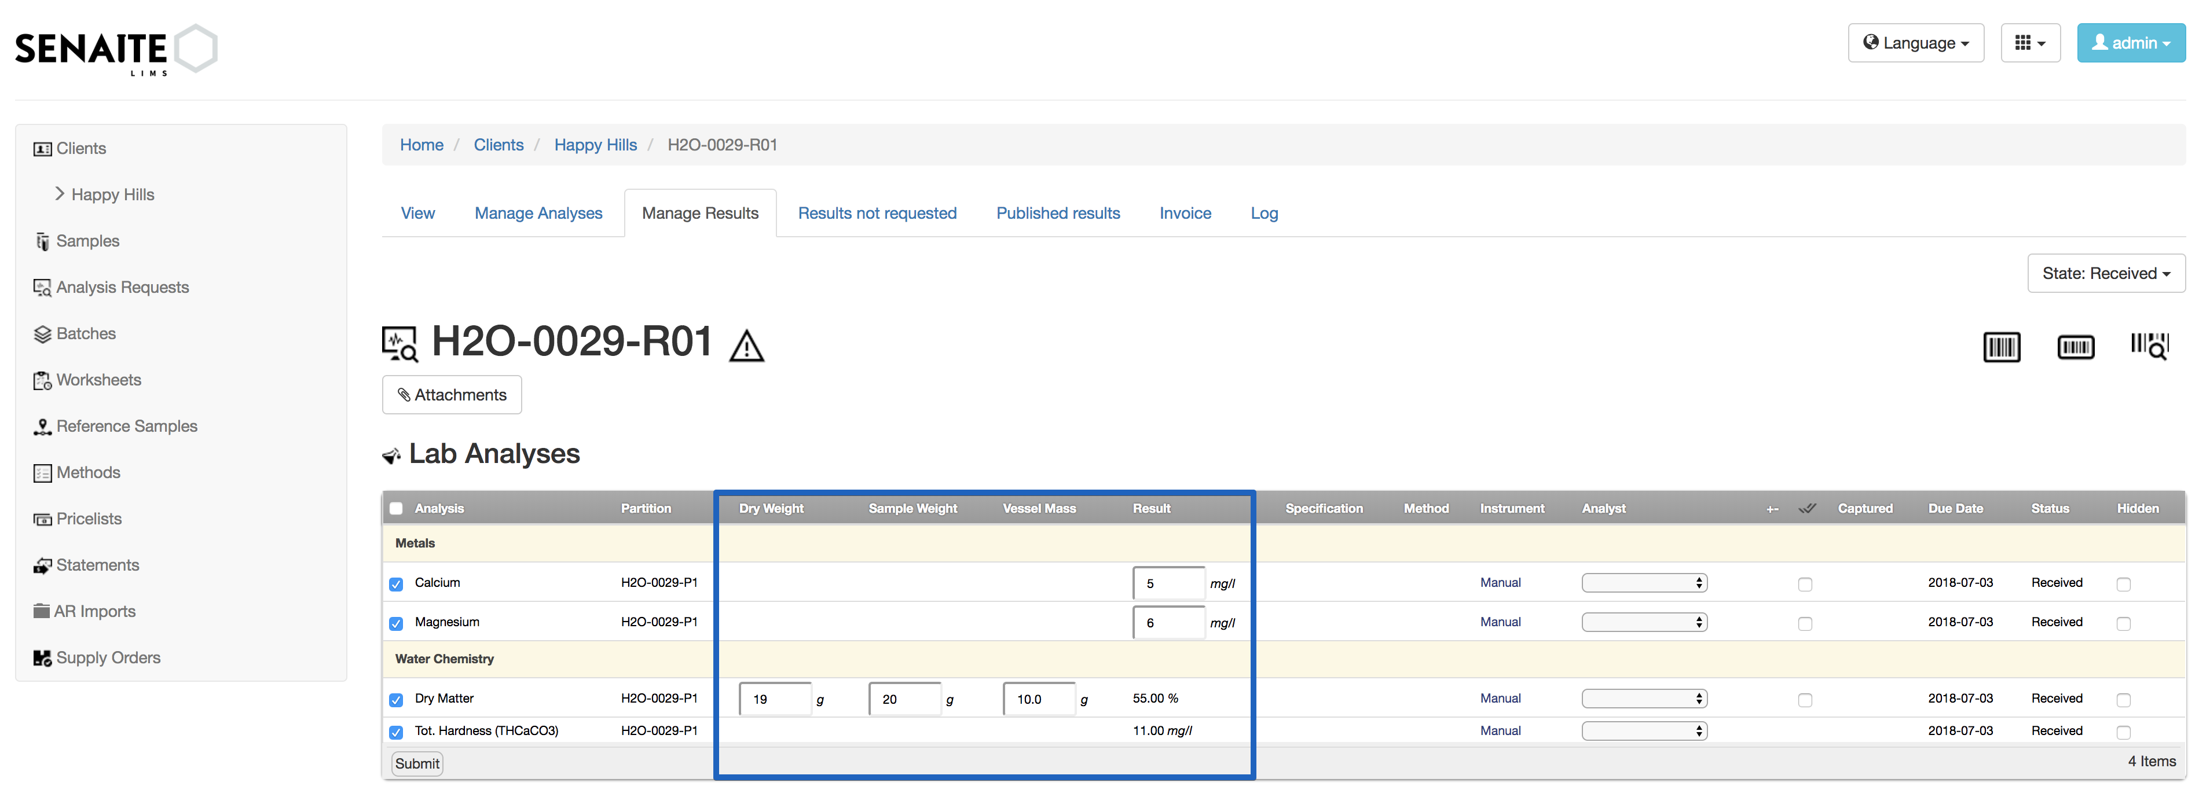
Task: Open the apps grid menu in the header
Action: pos(2031,42)
